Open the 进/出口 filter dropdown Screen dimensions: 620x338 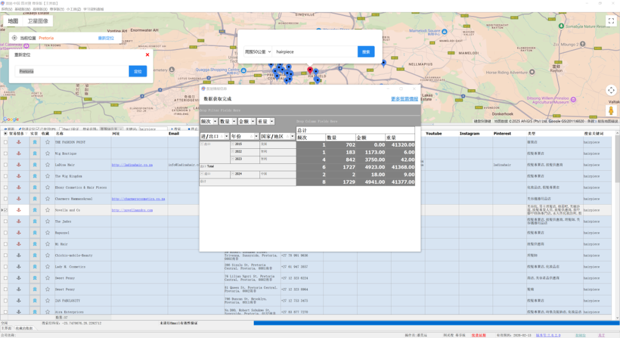click(x=227, y=137)
